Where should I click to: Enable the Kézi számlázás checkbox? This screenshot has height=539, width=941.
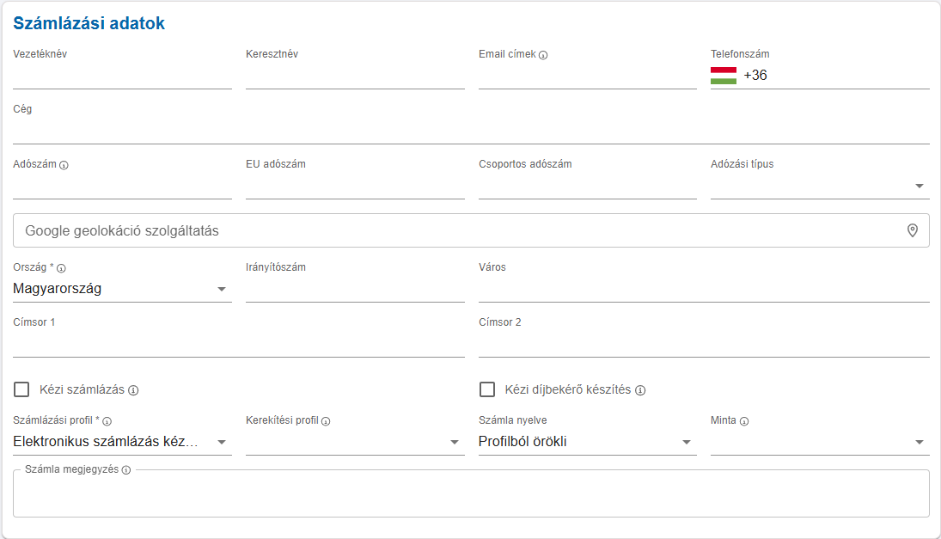(x=21, y=389)
